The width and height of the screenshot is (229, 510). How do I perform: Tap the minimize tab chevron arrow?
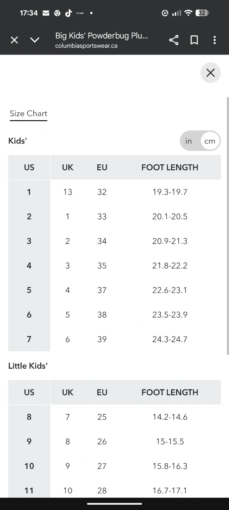coord(35,40)
